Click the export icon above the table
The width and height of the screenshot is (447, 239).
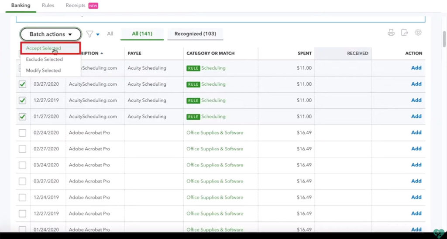[405, 33]
